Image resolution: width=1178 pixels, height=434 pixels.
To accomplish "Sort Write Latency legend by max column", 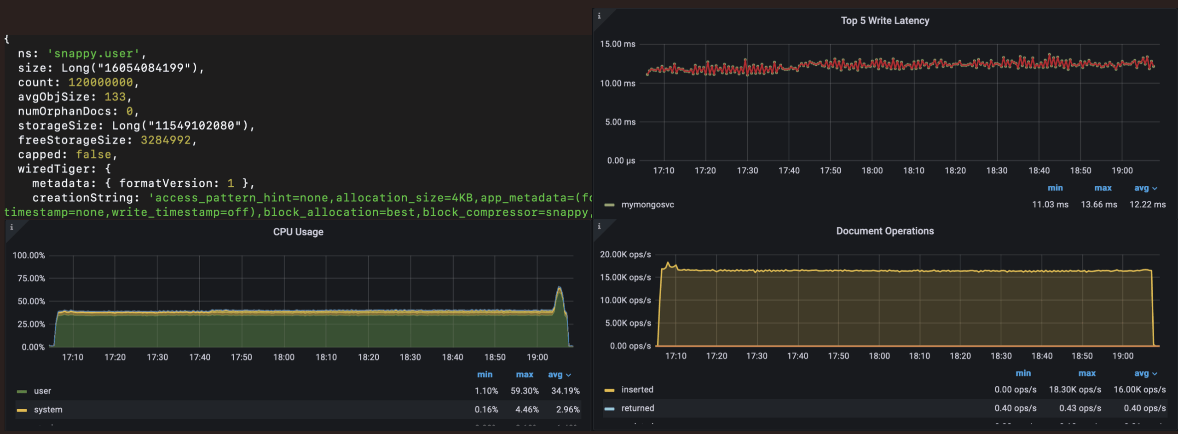I will click(x=1103, y=188).
